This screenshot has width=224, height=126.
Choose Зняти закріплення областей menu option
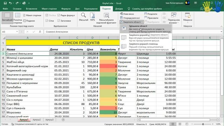pos(146,29)
